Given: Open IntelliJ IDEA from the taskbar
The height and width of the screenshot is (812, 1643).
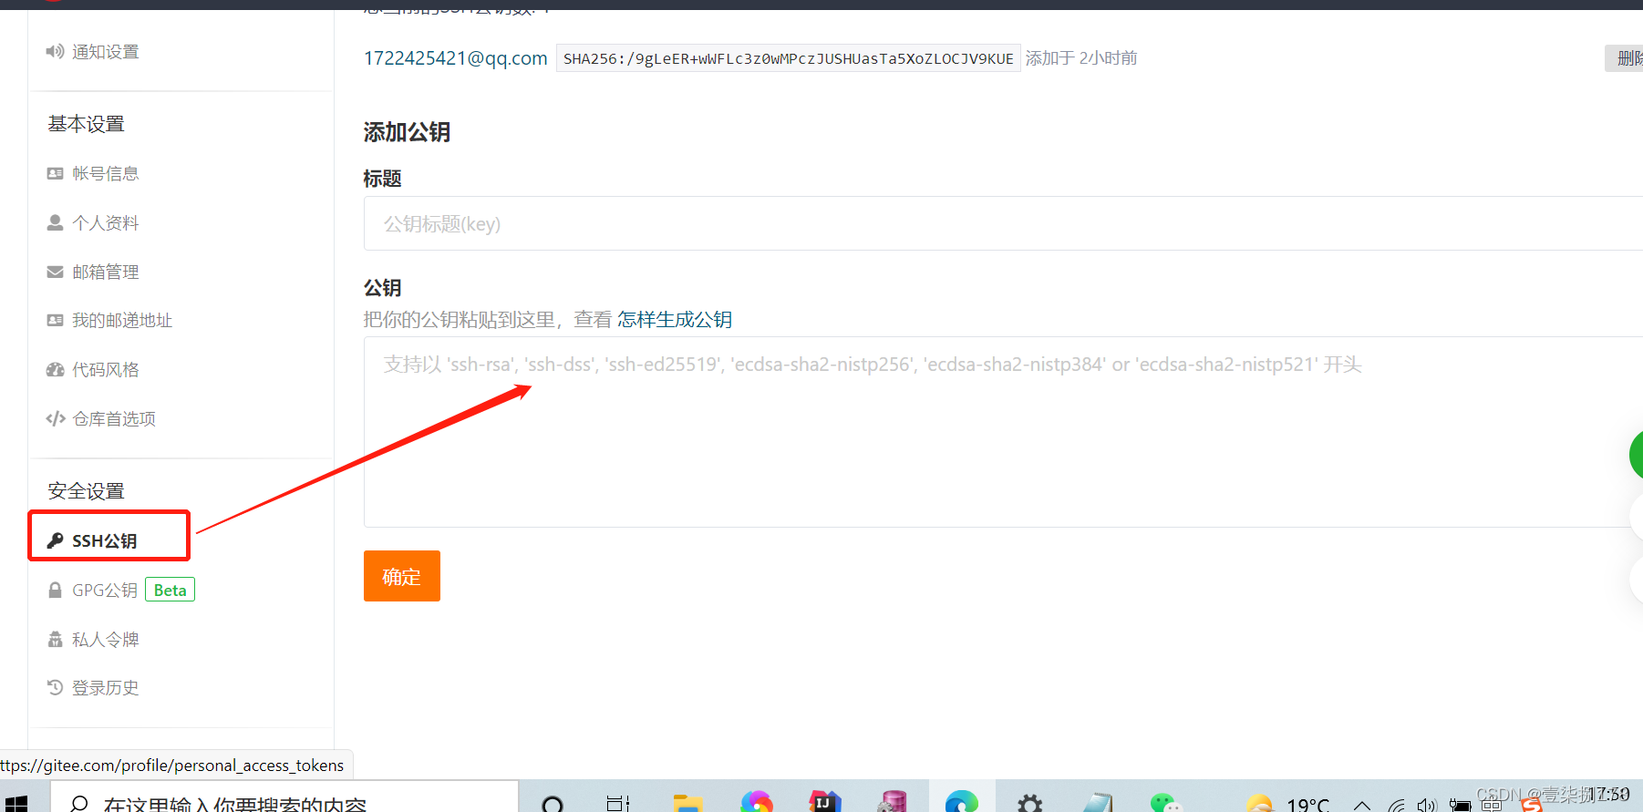Looking at the screenshot, I should [824, 801].
